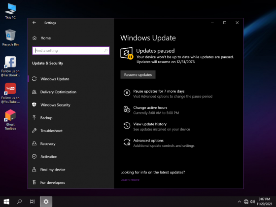Click the Backup upload arrow icon
This screenshot has height=207, width=276.
34,118
